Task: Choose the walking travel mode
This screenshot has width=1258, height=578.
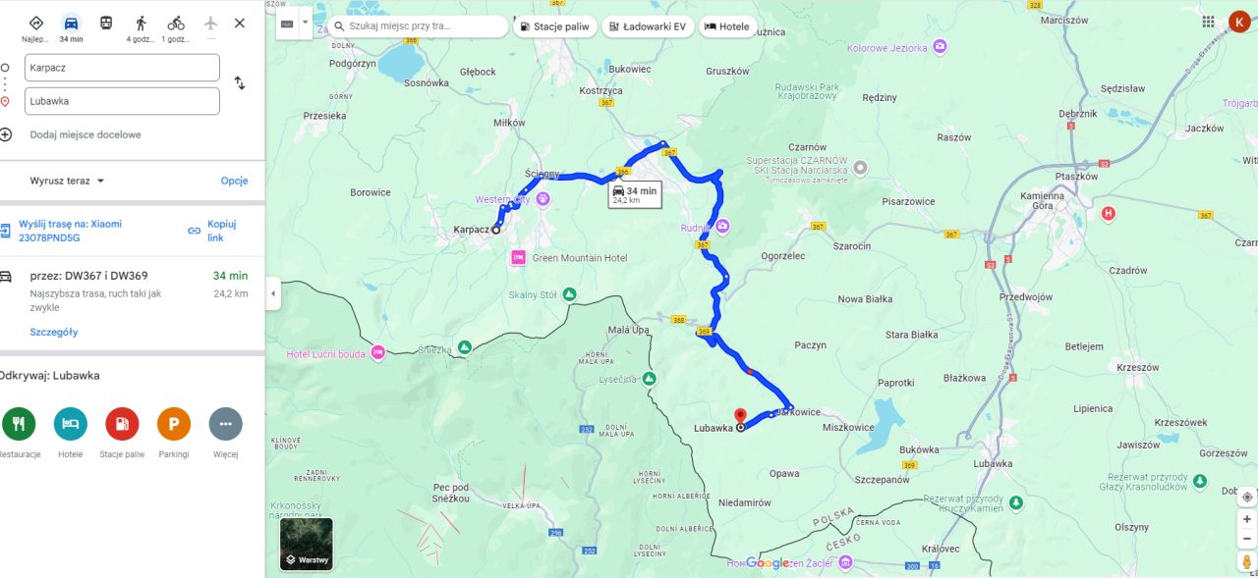Action: [x=142, y=23]
